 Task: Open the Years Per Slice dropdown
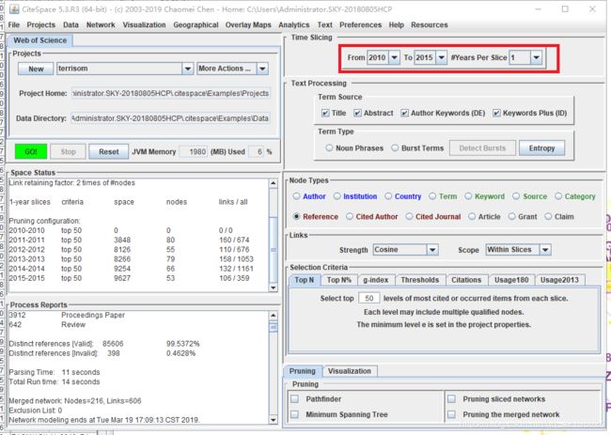coord(536,57)
